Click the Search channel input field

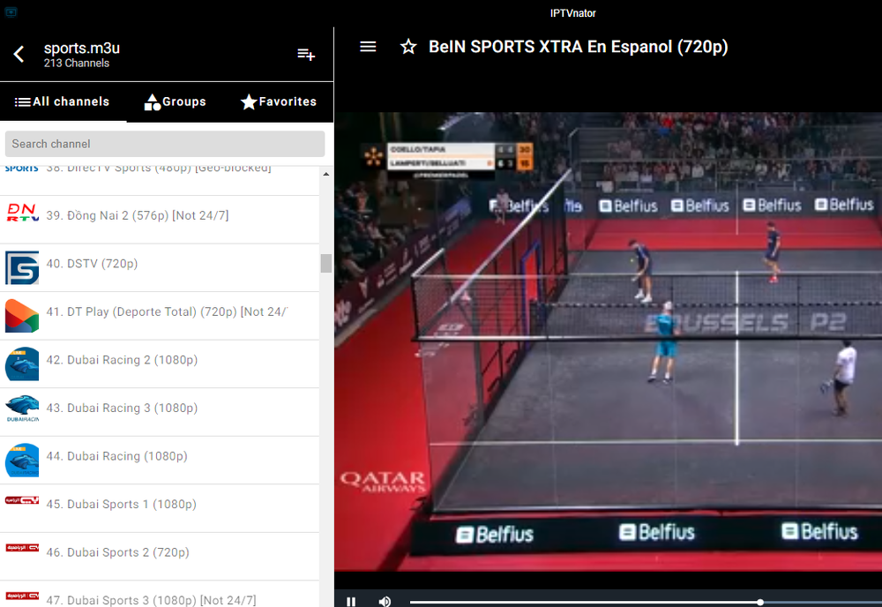[x=165, y=144]
